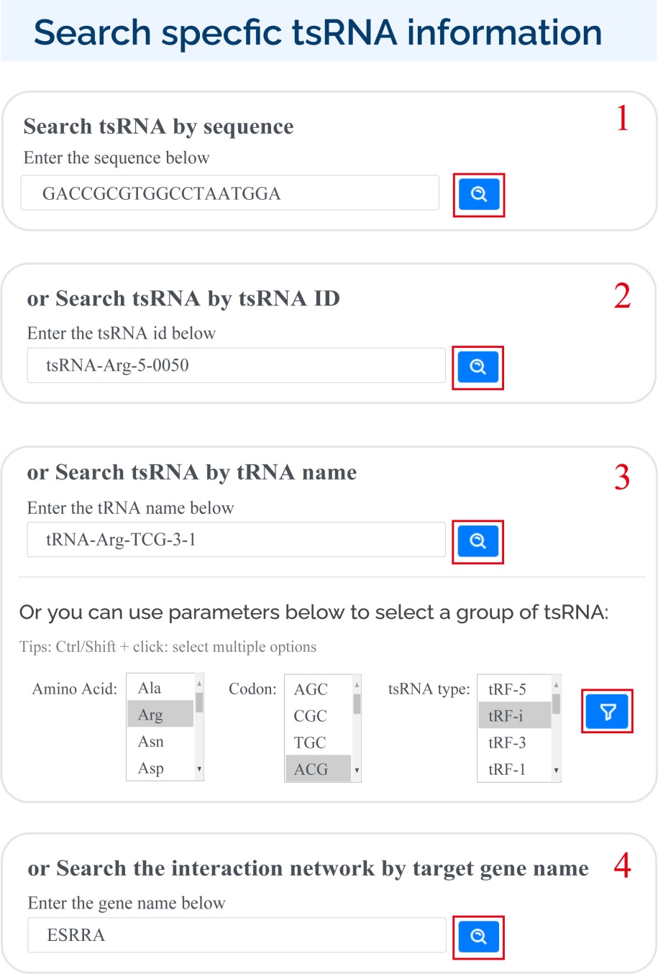Image resolution: width=658 pixels, height=974 pixels.
Task: Select tRF-5 in the tsRNA type list
Action: click(515, 689)
